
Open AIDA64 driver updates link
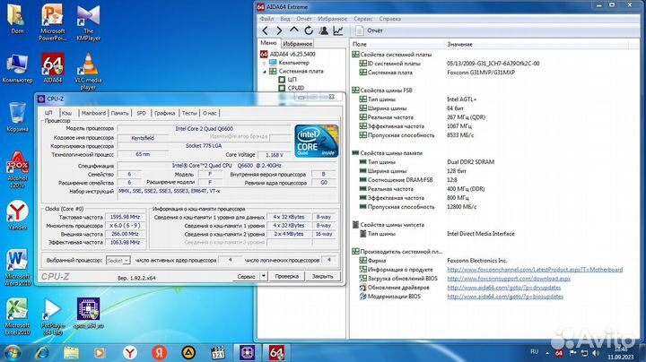pyautogui.click(x=504, y=288)
